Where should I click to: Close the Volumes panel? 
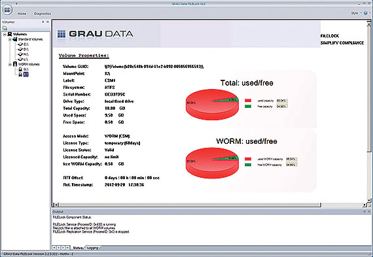[48, 22]
